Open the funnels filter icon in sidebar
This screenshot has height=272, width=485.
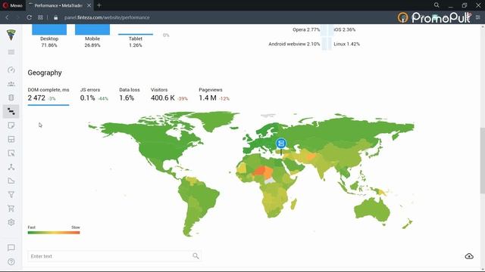pyautogui.click(x=11, y=195)
